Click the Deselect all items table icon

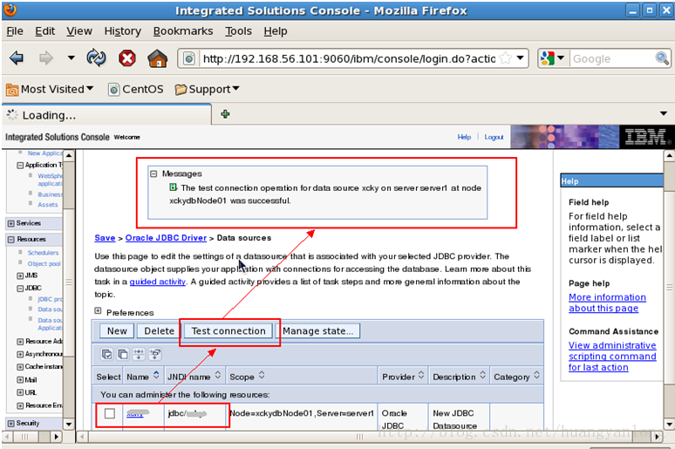pyautogui.click(x=123, y=354)
